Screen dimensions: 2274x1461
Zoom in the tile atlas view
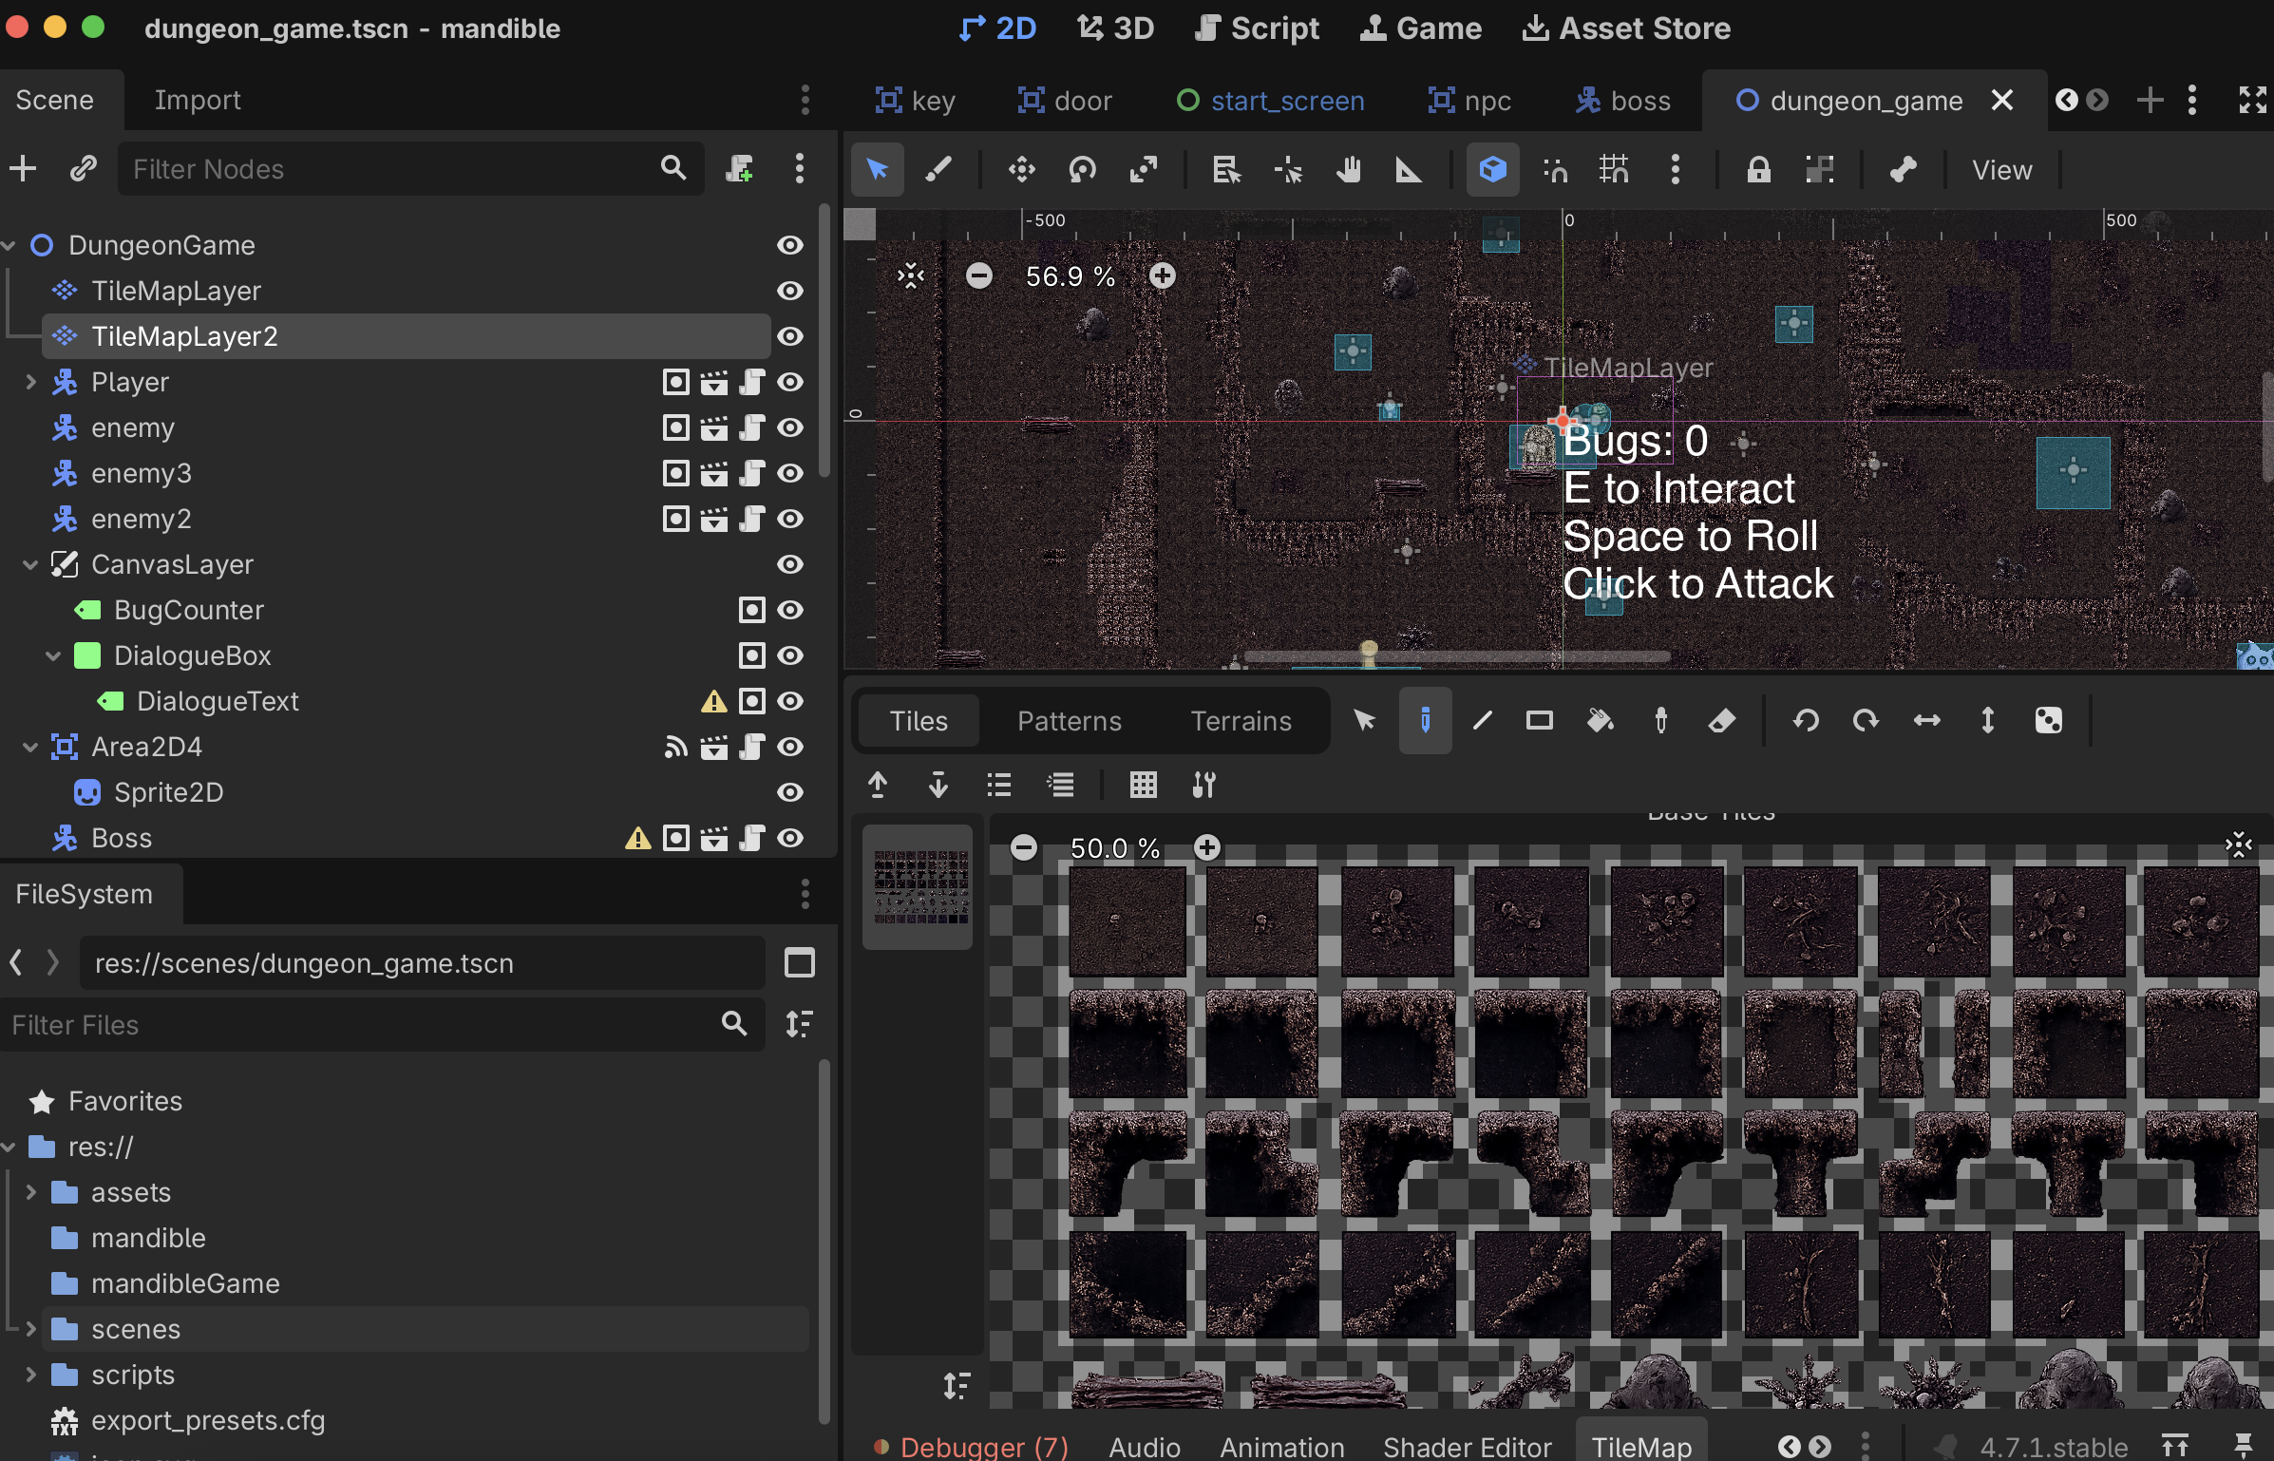pos(1206,847)
